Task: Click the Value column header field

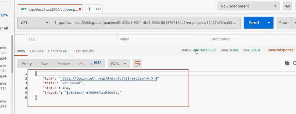Action: (x=164, y=39)
